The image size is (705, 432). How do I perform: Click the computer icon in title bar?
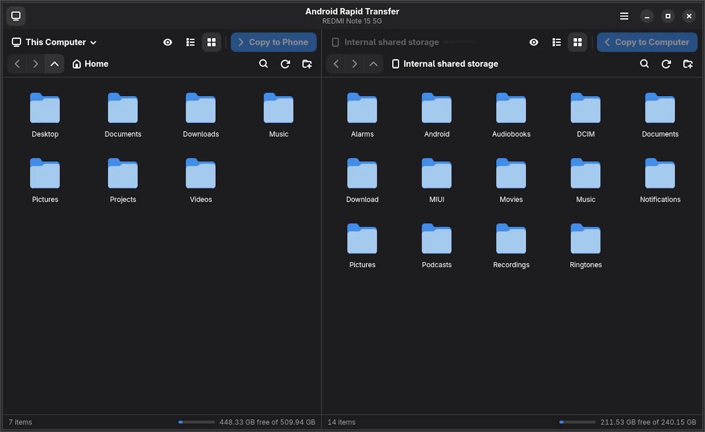pyautogui.click(x=16, y=16)
